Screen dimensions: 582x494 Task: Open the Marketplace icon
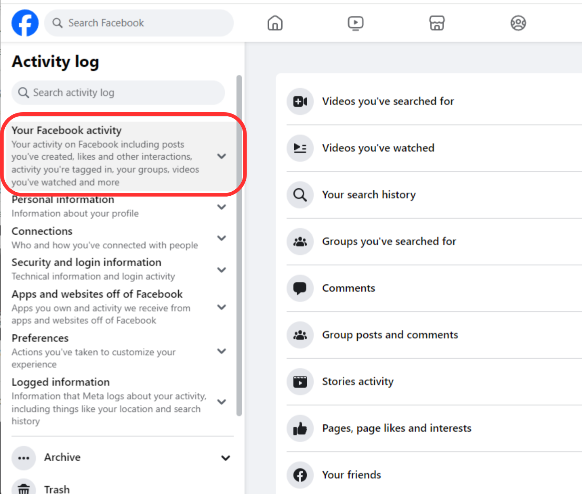point(437,23)
